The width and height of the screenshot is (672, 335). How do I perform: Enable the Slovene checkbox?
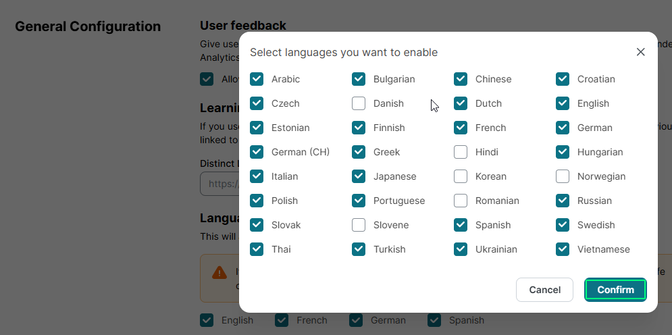coord(359,225)
